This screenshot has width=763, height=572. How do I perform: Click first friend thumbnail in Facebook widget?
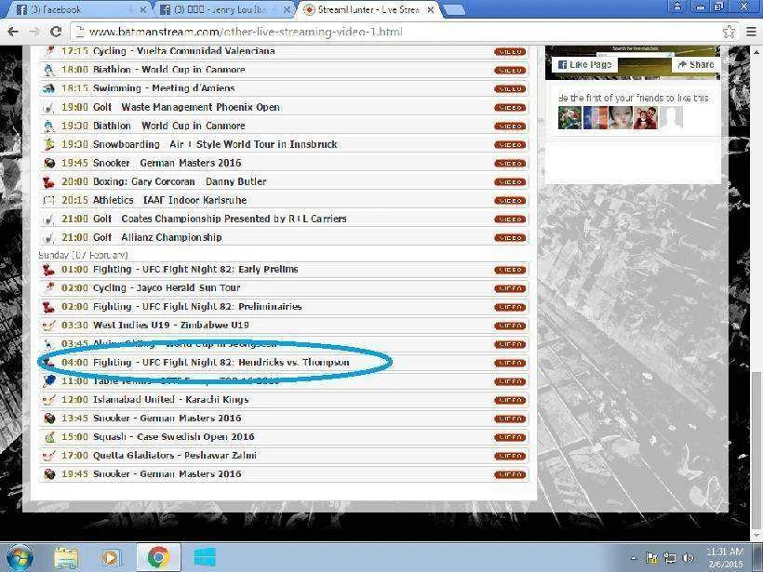coord(569,117)
